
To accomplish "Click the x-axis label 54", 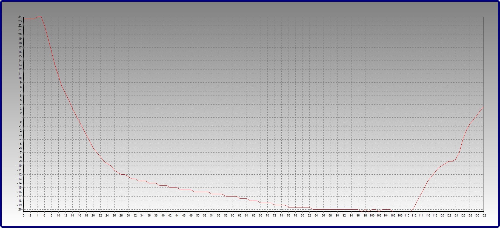I will click(x=212, y=216).
